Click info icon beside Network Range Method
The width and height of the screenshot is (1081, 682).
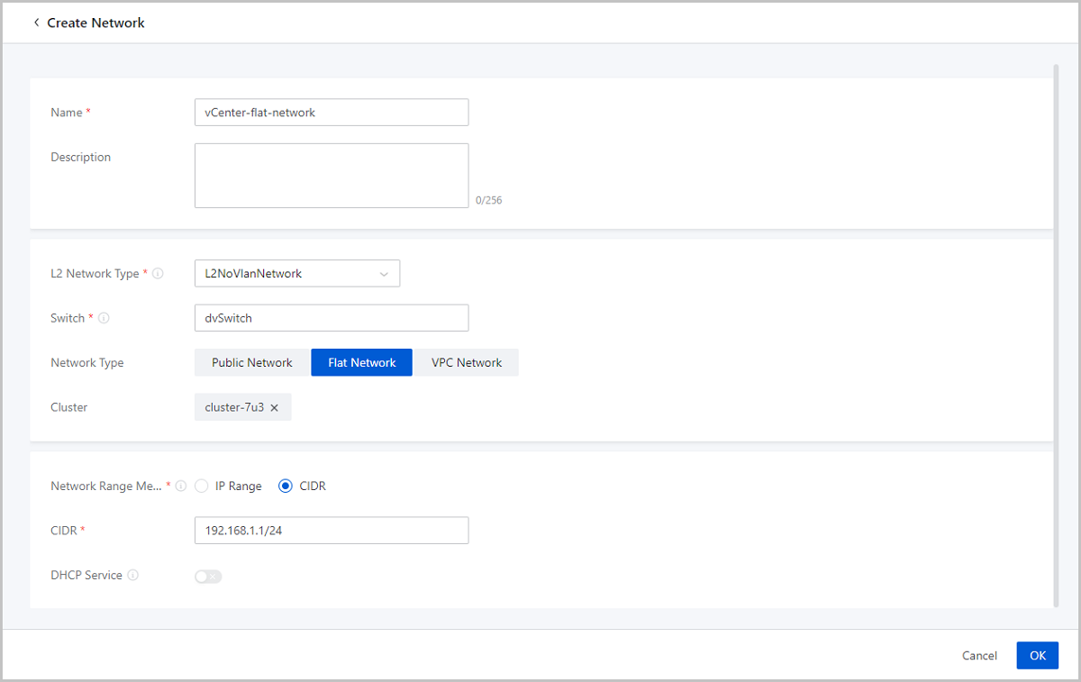(181, 486)
